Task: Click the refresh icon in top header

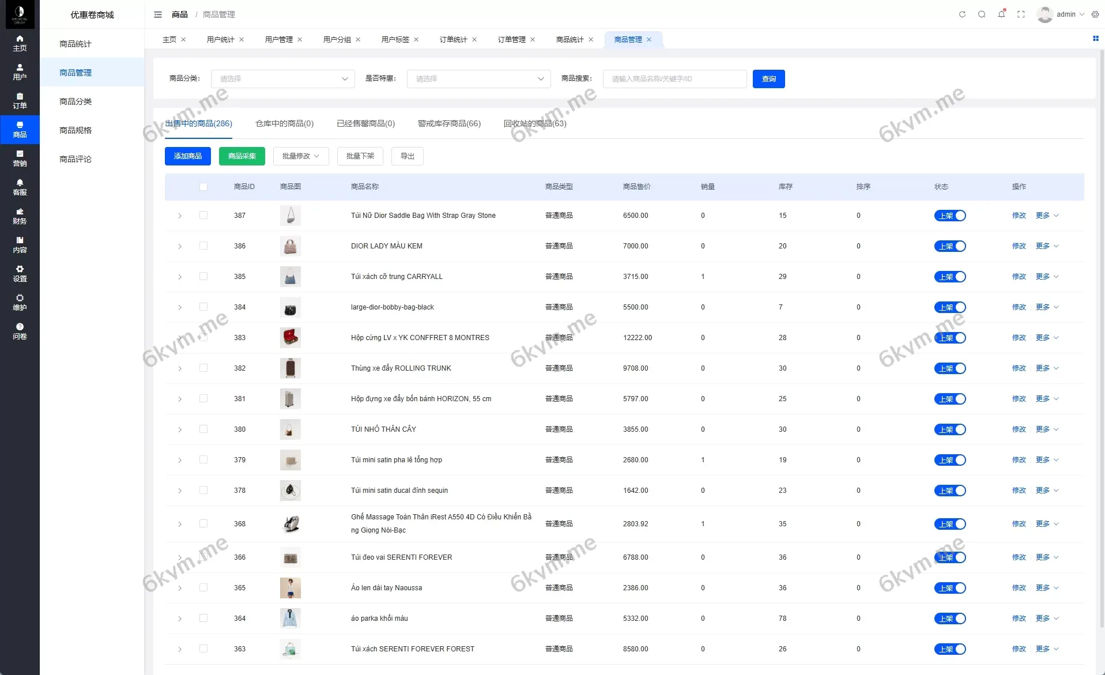Action: (962, 14)
